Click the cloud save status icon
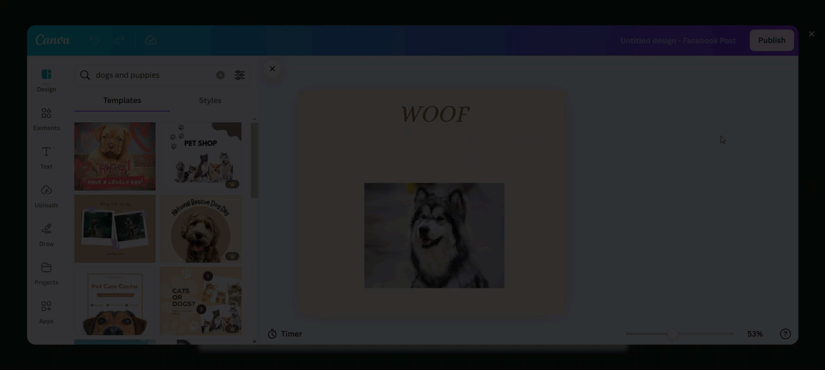 [x=151, y=40]
